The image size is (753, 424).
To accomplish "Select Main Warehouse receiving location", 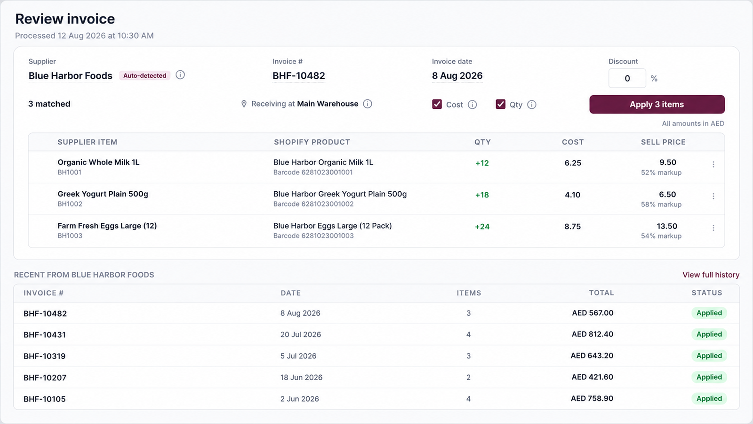I will point(328,104).
